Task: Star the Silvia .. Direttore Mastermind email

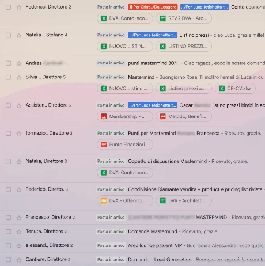Action: [x=19, y=78]
